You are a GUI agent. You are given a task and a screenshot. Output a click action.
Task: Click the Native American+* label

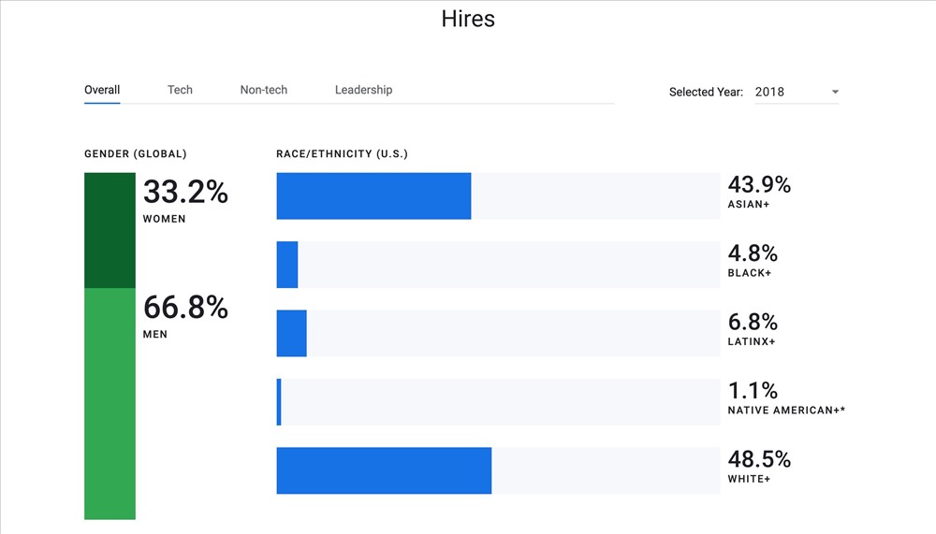[786, 411]
